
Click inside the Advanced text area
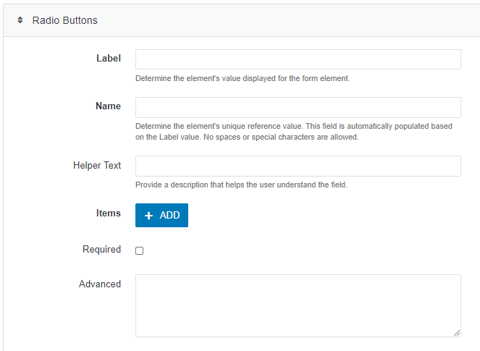coord(298,305)
